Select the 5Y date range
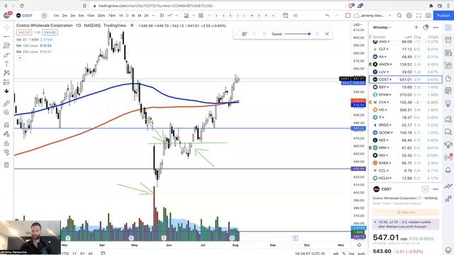Image resolution: width=454 pixels, height=255 pixels. tap(82, 254)
